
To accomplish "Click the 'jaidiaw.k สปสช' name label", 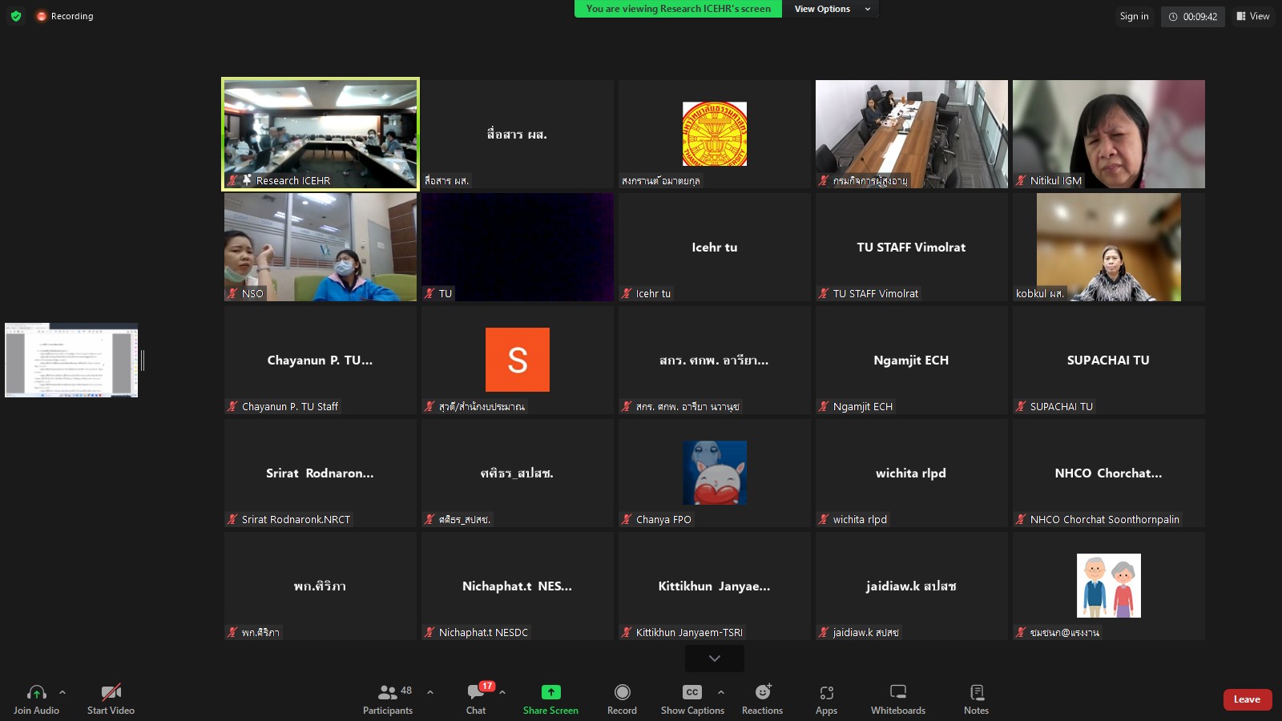I will [x=865, y=632].
